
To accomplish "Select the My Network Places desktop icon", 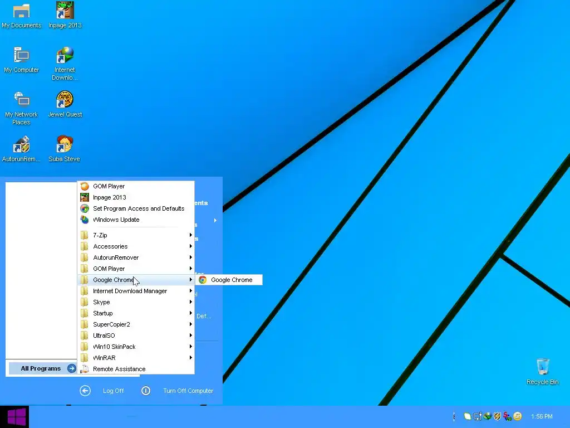I will [21, 108].
